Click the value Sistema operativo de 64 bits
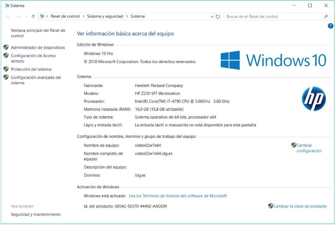The height and width of the screenshot is (225, 335). pyautogui.click(x=176, y=117)
